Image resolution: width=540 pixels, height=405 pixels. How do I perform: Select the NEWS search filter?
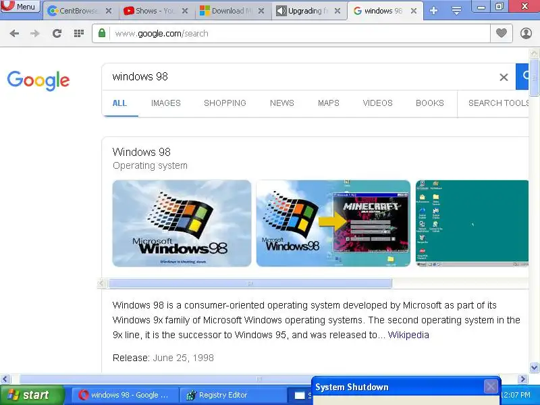click(281, 103)
